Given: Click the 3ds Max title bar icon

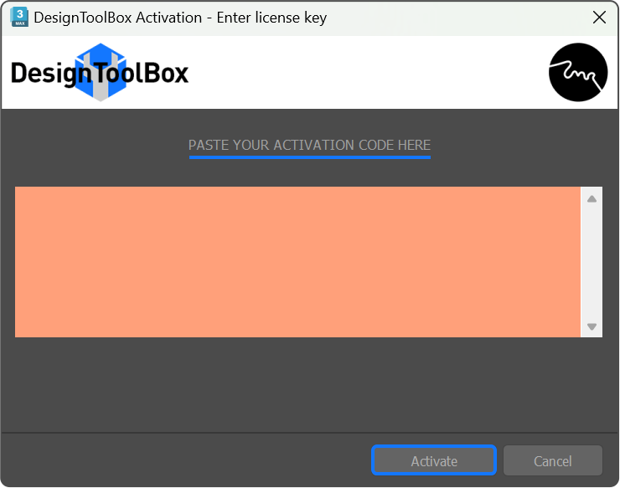Looking at the screenshot, I should pyautogui.click(x=19, y=17).
